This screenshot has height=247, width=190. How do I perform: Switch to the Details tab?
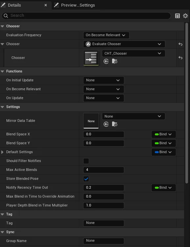[25, 5]
